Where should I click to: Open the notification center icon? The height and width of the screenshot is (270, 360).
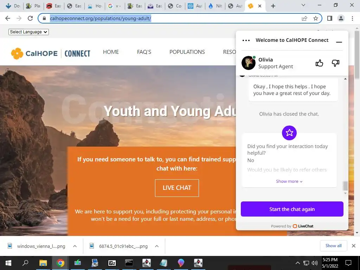click(x=348, y=263)
